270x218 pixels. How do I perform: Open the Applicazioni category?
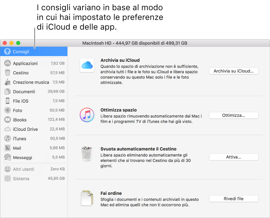34,63
